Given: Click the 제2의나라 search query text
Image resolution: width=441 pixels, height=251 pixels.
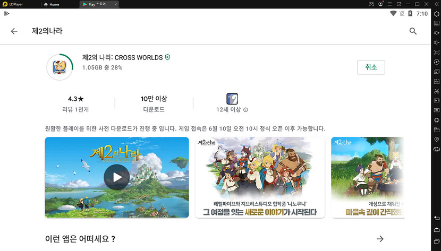Looking at the screenshot, I should pyautogui.click(x=47, y=31).
